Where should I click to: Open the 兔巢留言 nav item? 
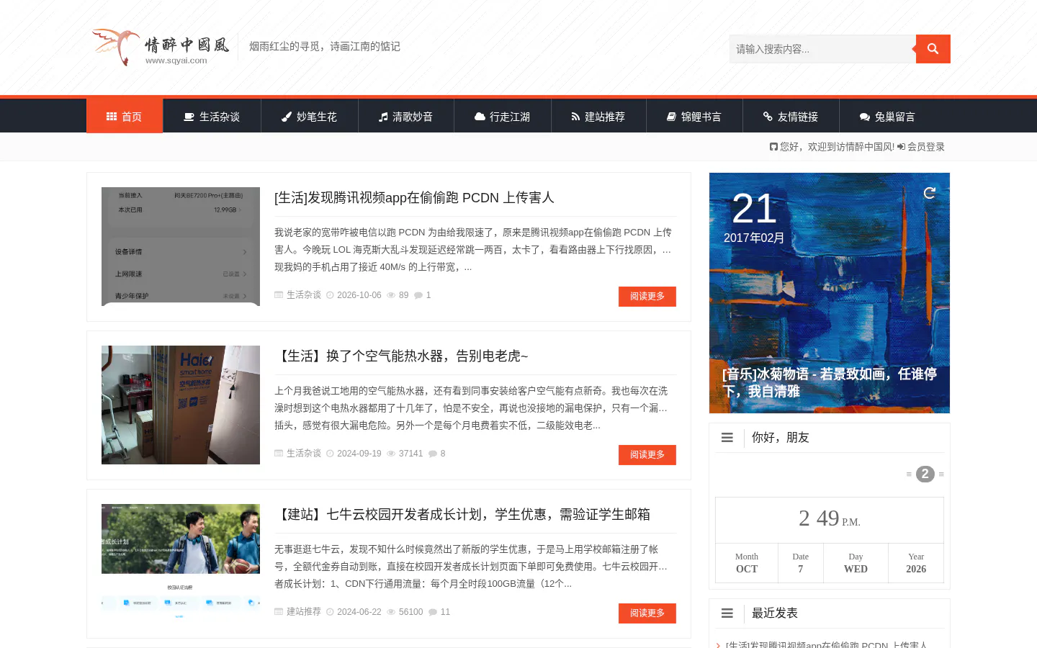[887, 116]
